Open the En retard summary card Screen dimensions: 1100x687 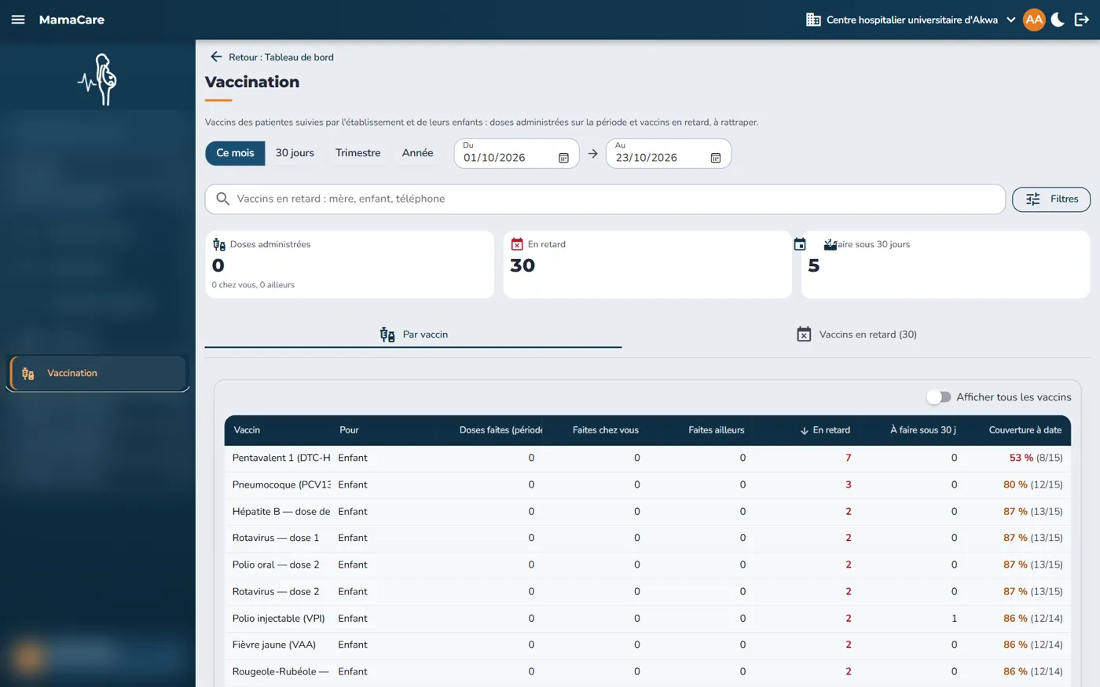pos(647,265)
